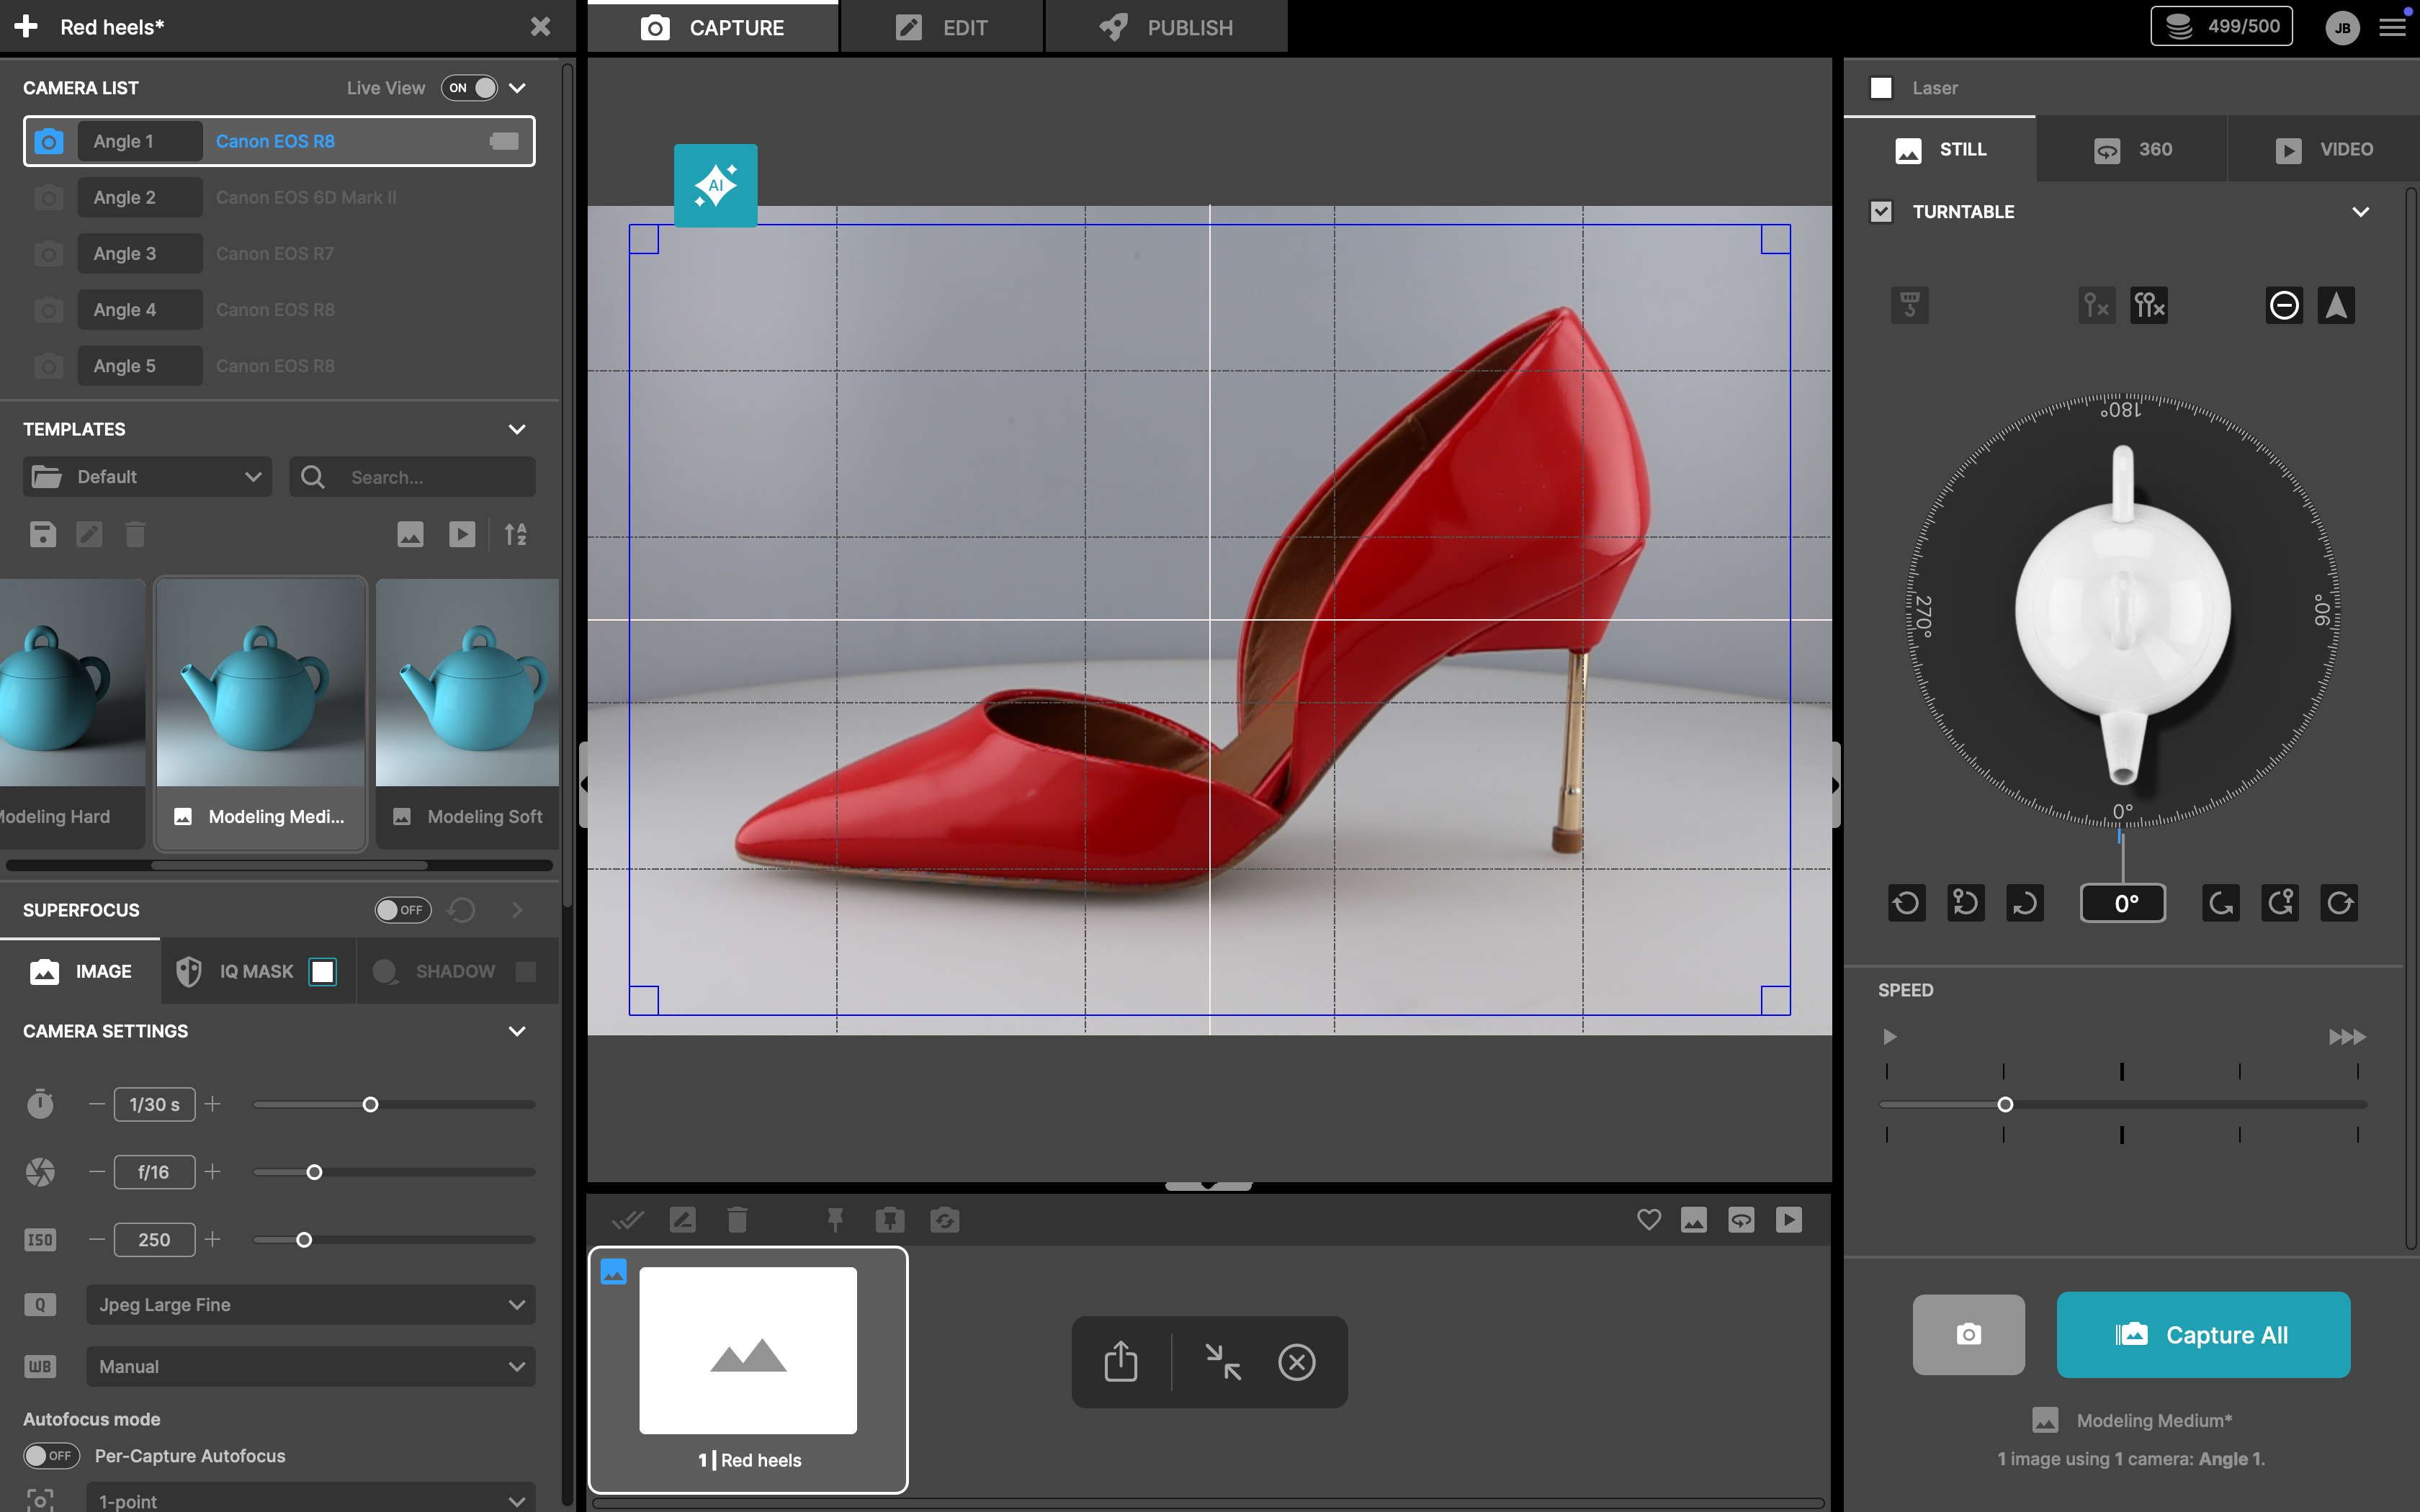2420x1512 pixels.
Task: Toggle the Live View switch off
Action: click(470, 88)
